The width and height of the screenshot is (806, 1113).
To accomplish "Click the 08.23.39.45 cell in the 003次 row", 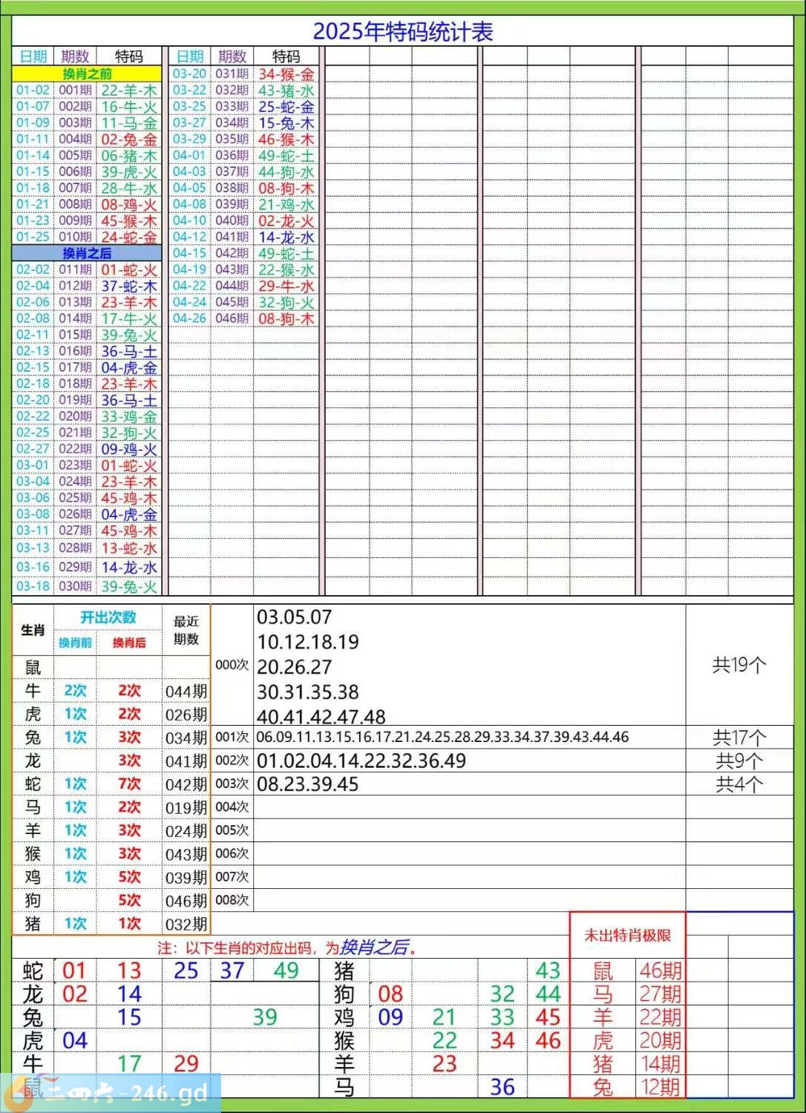I will [x=308, y=784].
